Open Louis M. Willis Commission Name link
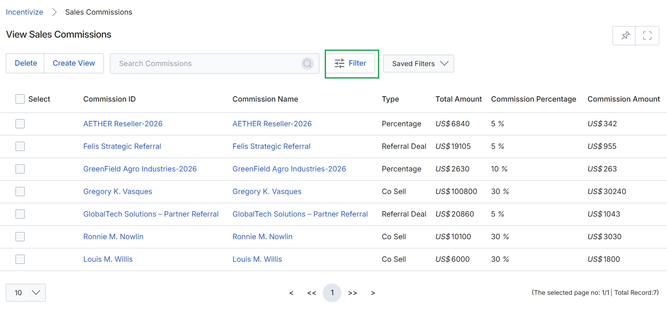This screenshot has width=667, height=309. click(257, 259)
